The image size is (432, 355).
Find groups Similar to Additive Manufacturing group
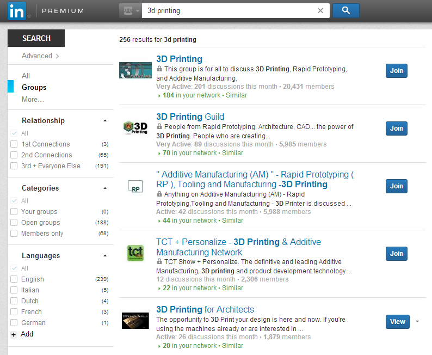pos(232,221)
